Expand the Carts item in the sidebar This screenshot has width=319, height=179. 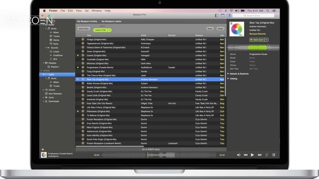44,97
